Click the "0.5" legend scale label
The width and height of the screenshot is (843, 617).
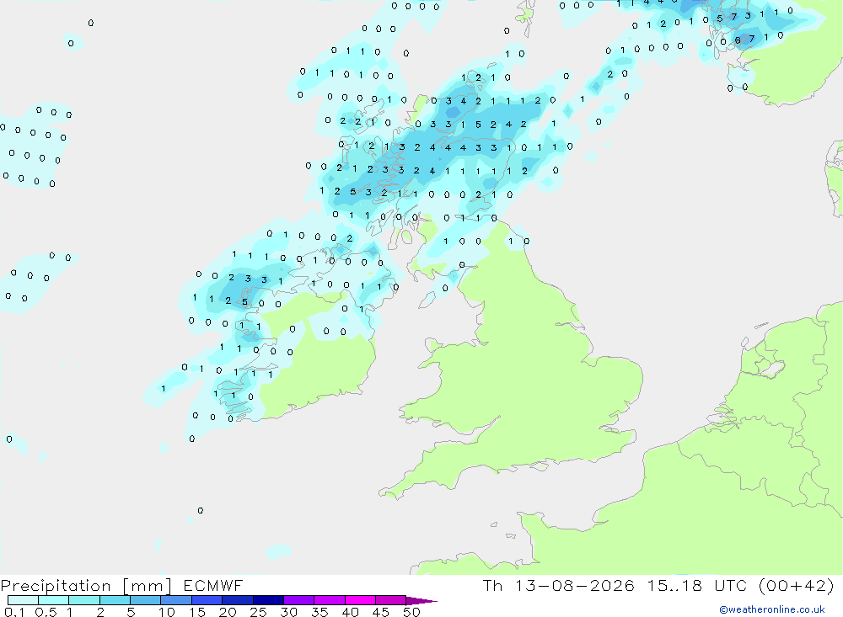point(46,612)
